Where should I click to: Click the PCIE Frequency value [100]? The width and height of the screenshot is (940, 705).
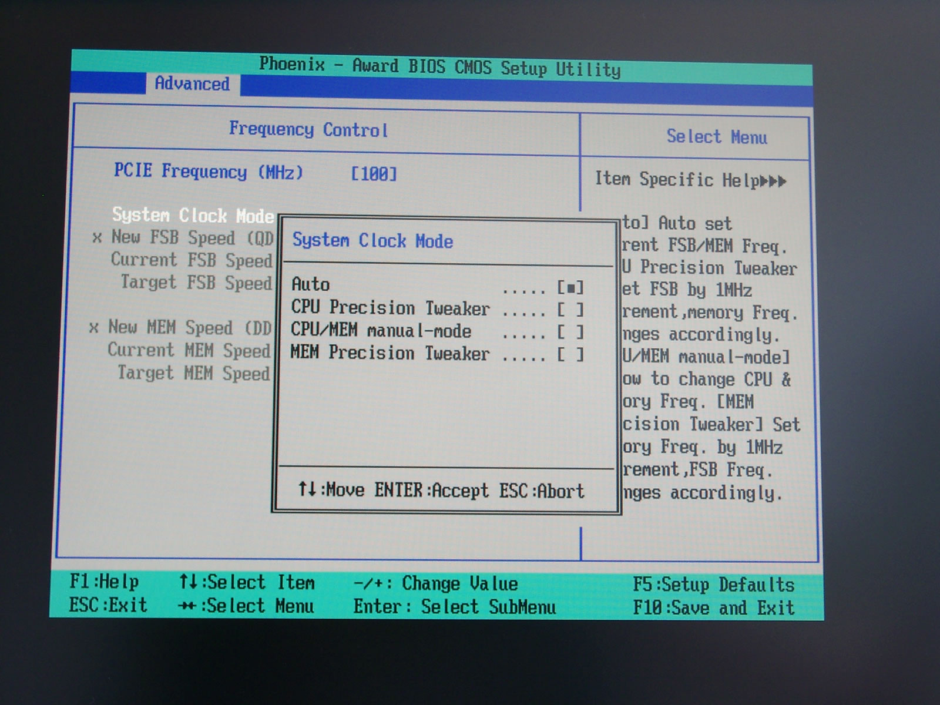pyautogui.click(x=374, y=174)
